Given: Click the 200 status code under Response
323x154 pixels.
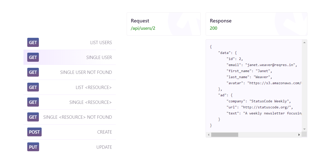Looking at the screenshot, I should [213, 28].
